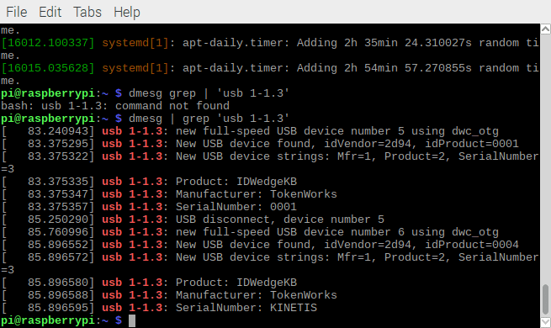This screenshot has height=328, width=551.
Task: Click the command 'dmesg grep | 'usb 1-1.3''
Action: [x=209, y=93]
